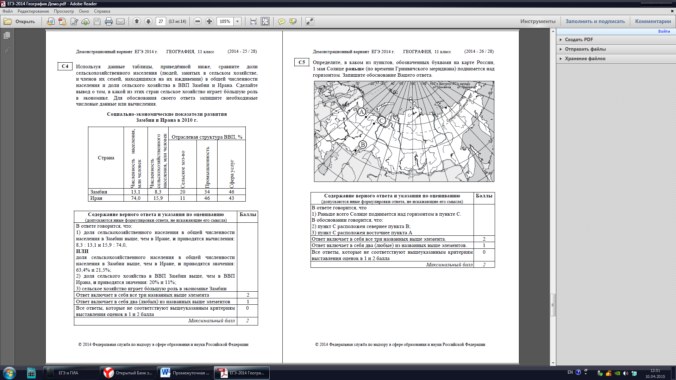Click point B on the Russia map

pos(363,145)
